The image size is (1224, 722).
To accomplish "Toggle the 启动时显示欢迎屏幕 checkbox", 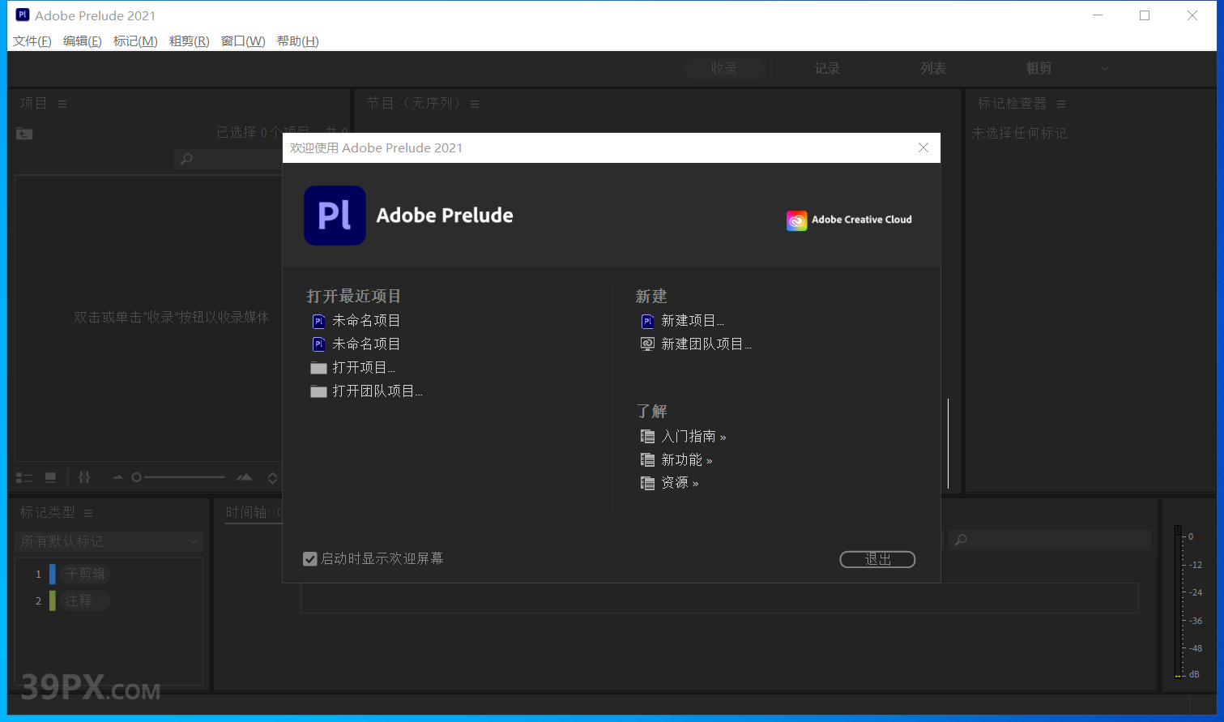I will pyautogui.click(x=309, y=559).
